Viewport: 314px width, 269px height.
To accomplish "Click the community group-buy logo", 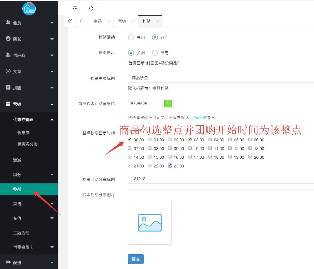I will point(29,8).
